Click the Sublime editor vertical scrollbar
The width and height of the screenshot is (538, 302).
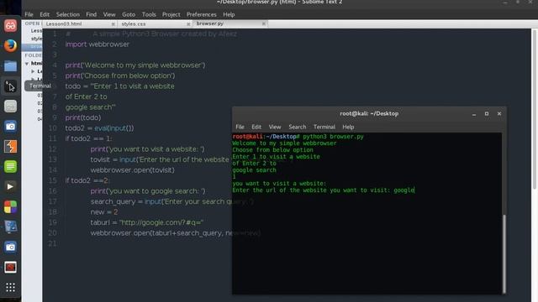point(535,109)
